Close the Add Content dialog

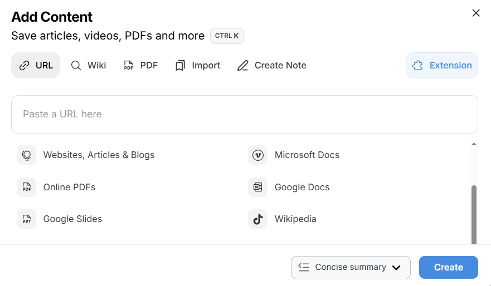[x=475, y=13]
